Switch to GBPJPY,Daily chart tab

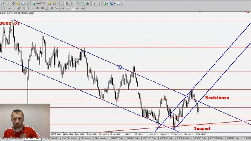[133, 138]
